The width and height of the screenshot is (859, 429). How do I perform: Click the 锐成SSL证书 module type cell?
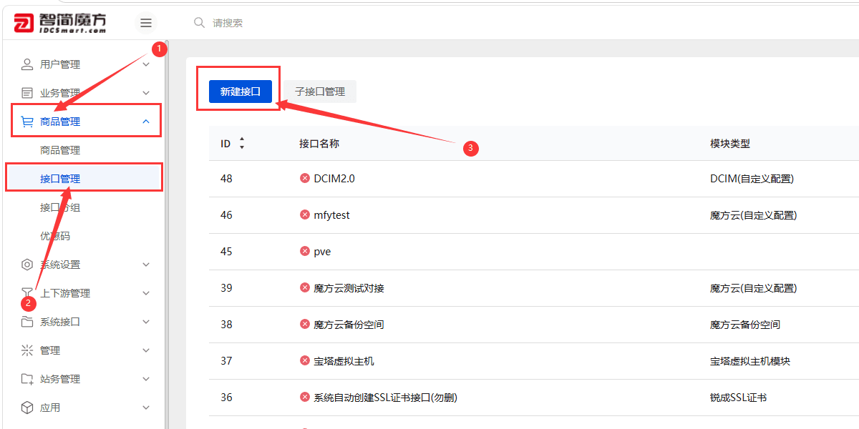(x=738, y=398)
